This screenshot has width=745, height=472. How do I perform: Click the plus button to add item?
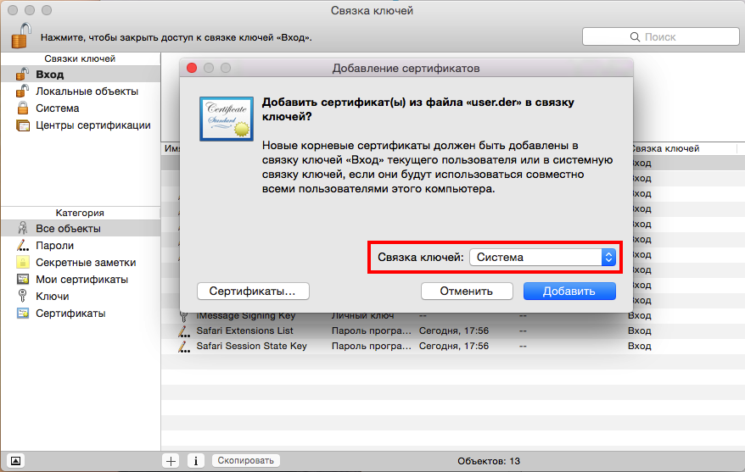[x=171, y=461]
